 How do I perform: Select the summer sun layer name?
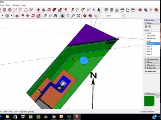click(151, 38)
